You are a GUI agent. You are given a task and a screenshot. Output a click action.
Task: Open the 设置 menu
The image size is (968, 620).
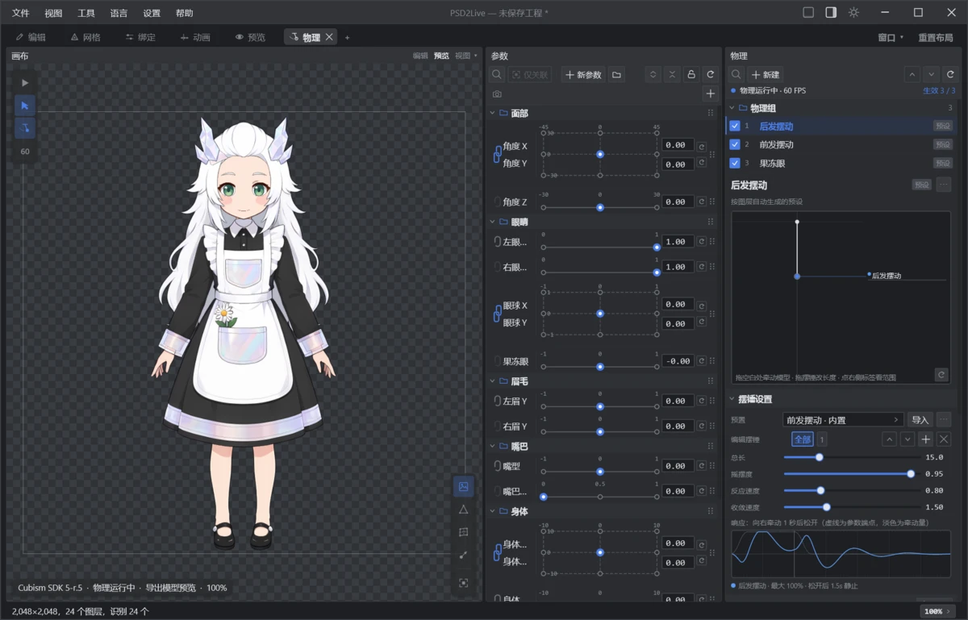click(152, 13)
